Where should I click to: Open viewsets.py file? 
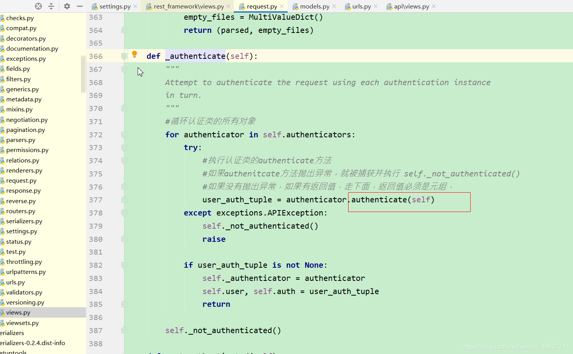coord(22,323)
